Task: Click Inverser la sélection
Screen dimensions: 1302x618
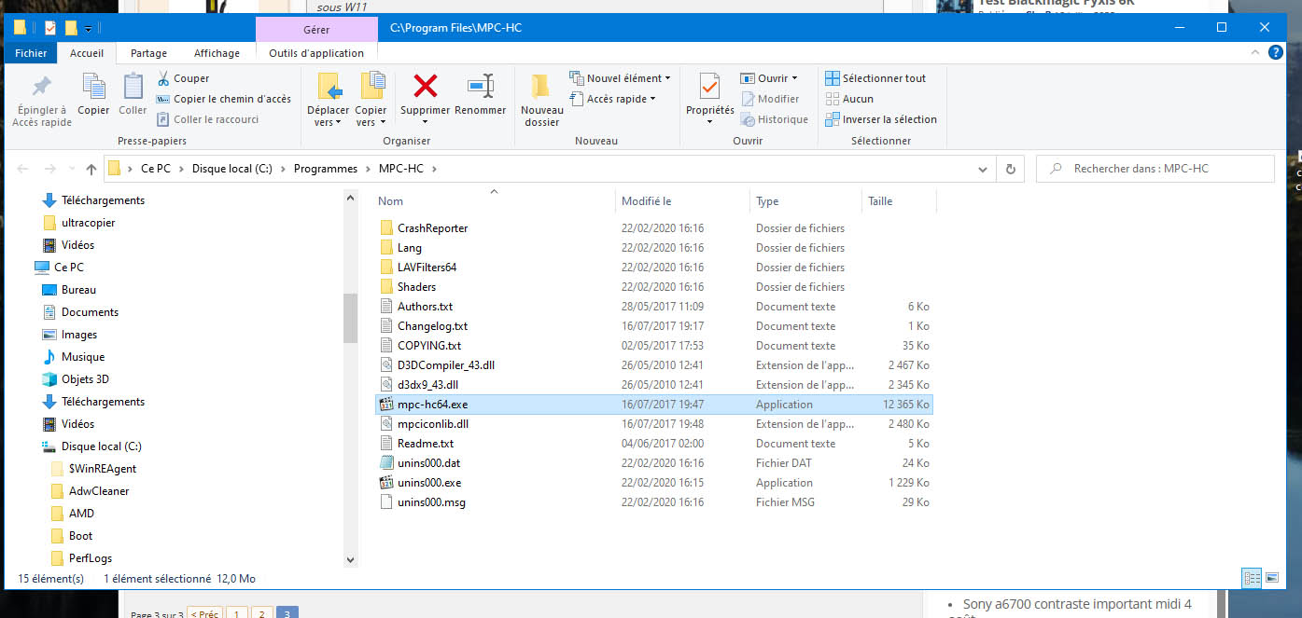Action: coord(881,119)
